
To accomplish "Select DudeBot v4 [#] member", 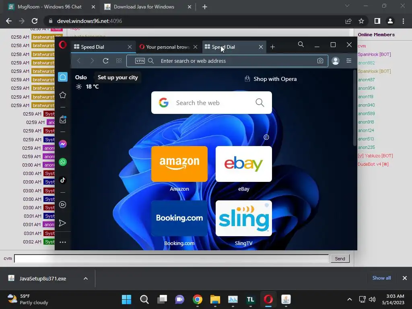I will [373, 164].
